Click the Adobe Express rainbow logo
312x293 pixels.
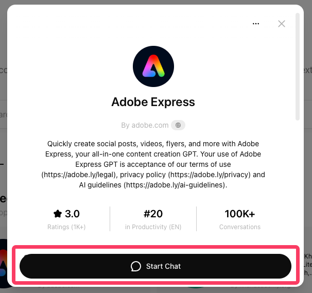click(153, 66)
